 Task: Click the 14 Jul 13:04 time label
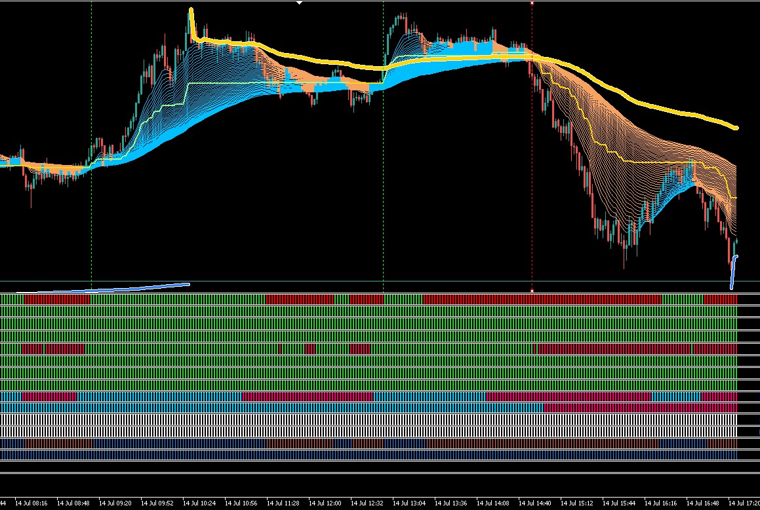(409, 503)
